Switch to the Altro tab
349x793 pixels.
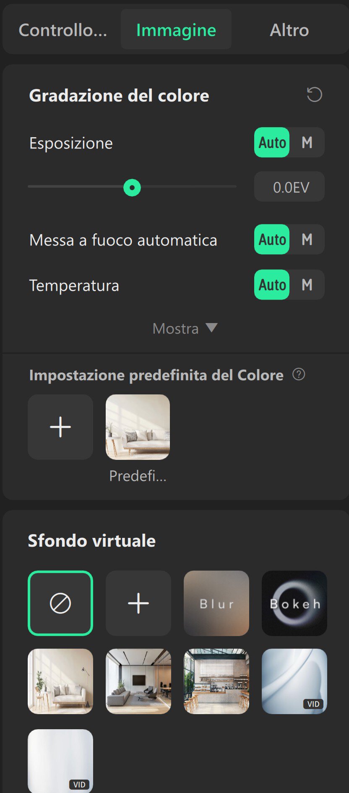(x=289, y=30)
